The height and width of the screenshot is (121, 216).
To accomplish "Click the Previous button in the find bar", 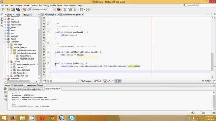I will point(86,81).
